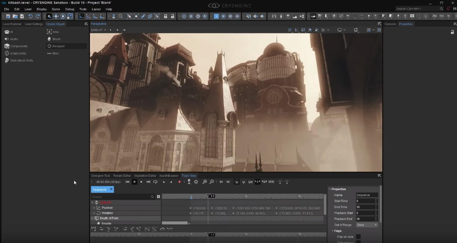Click the AI category in Create Object sidebar
This screenshot has height=243, width=457.
tap(10, 31)
